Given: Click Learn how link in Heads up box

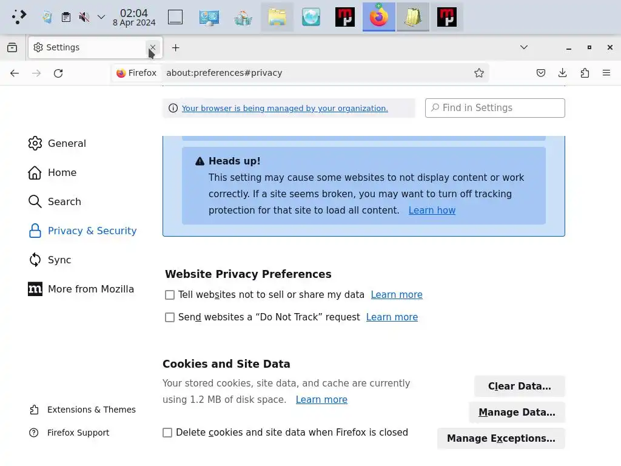Looking at the screenshot, I should click(432, 210).
